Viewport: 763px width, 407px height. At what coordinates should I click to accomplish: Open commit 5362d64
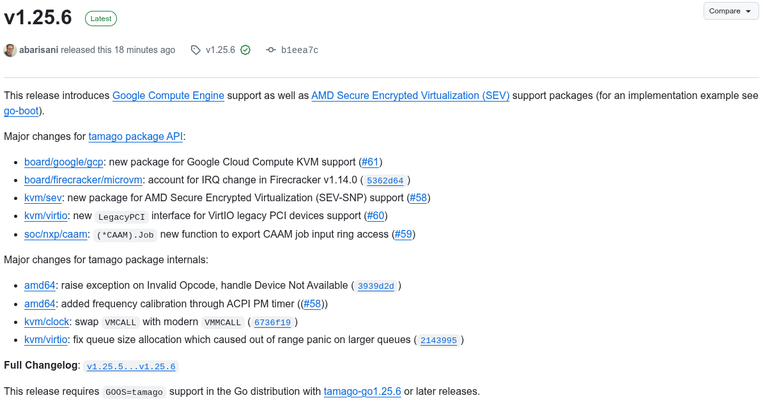pyautogui.click(x=385, y=180)
